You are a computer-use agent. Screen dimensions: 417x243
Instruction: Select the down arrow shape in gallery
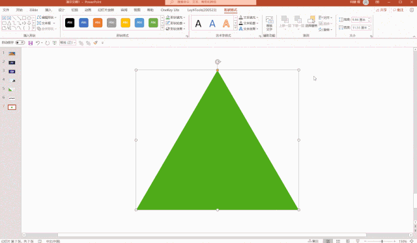pyautogui.click(x=29, y=23)
